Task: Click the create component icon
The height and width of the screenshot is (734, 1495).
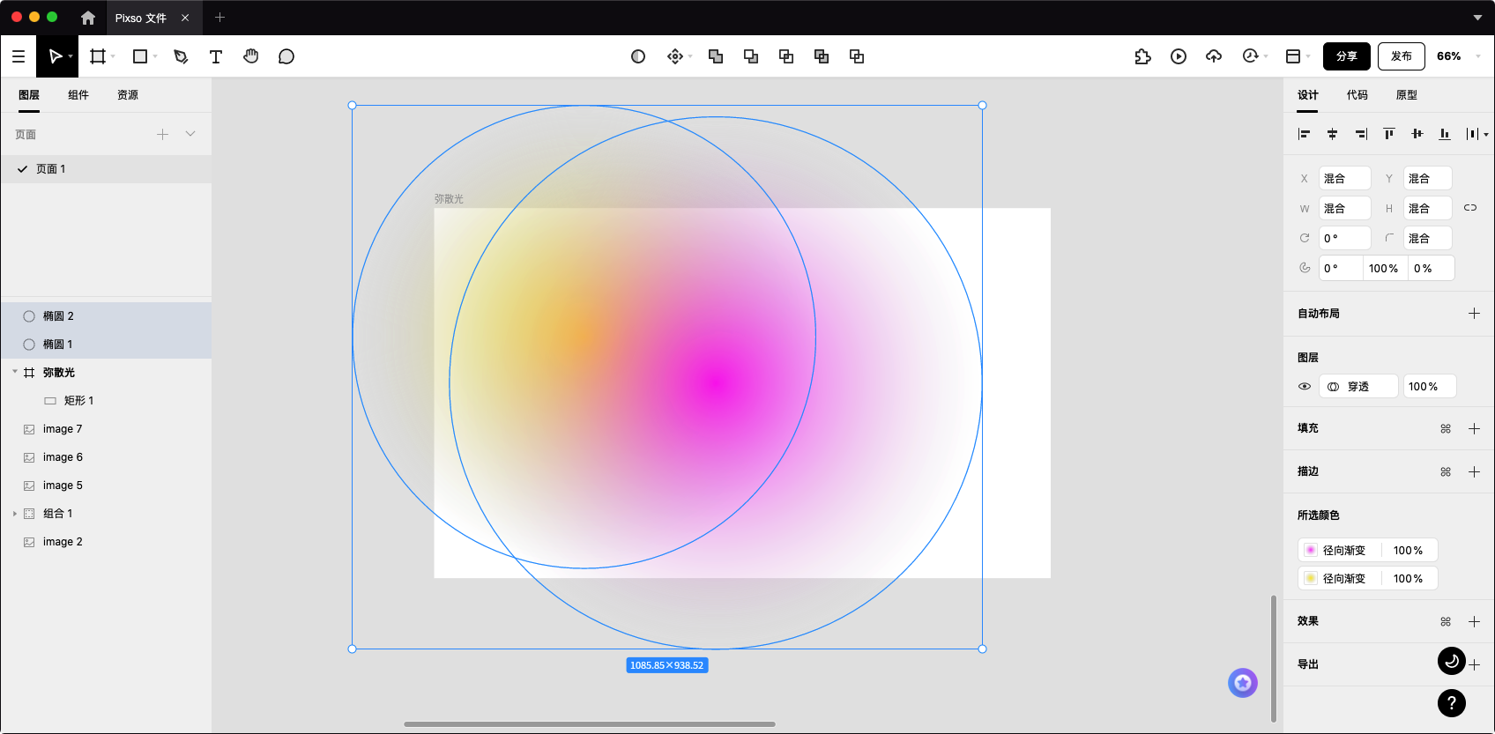Action: click(x=675, y=56)
